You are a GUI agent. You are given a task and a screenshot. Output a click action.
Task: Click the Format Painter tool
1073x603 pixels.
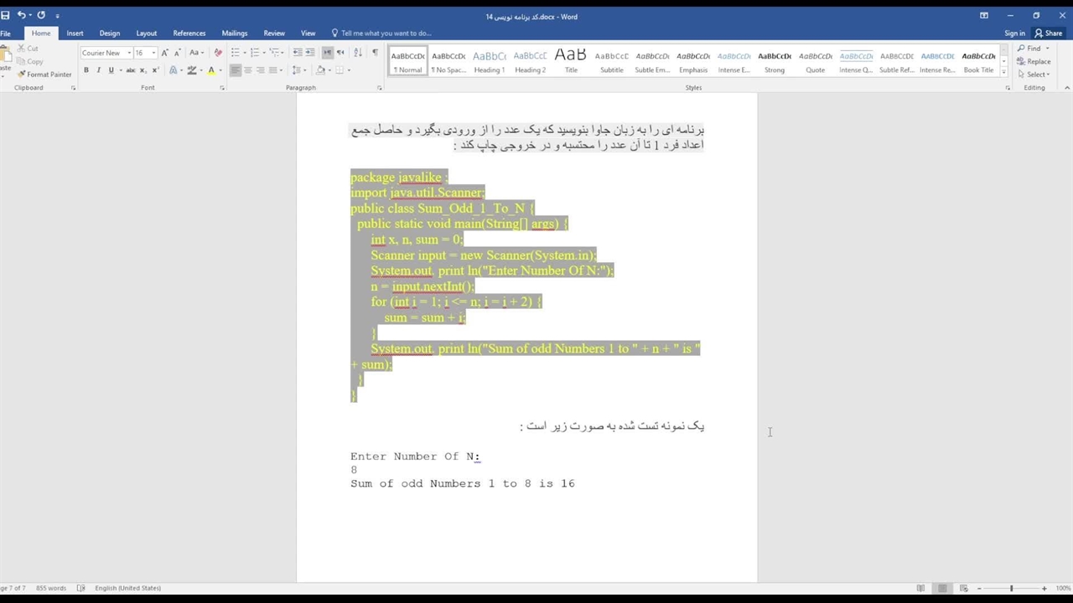click(44, 75)
